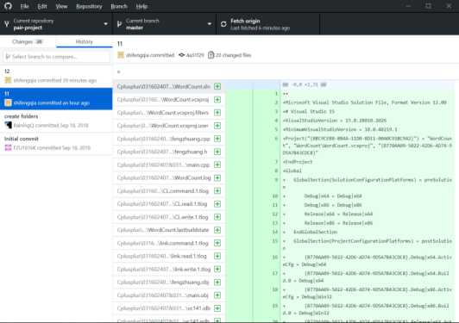Click added icon for WordCount.vcxproj.filters
This screenshot has height=323, width=459.
pos(217,113)
